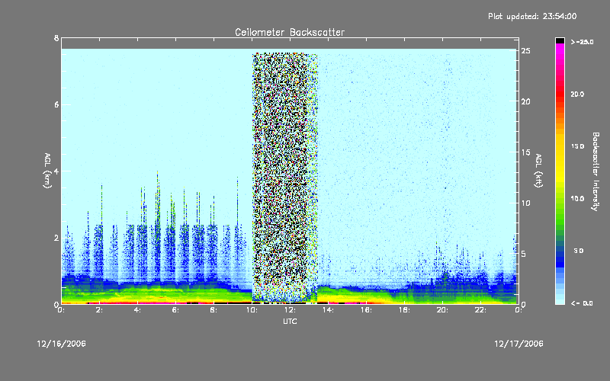Image resolution: width=610 pixels, height=381 pixels.
Task: Select the "12/17/2006" end date label
Action: point(518,344)
